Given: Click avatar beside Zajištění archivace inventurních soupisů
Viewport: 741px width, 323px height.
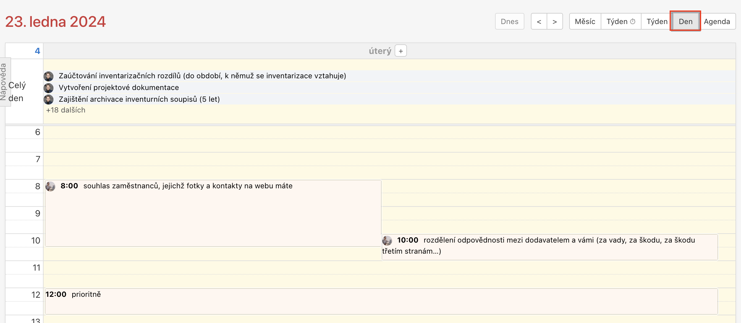Looking at the screenshot, I should coord(49,100).
